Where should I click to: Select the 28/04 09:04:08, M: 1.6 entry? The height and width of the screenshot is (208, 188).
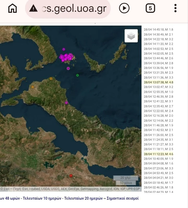click(158, 163)
